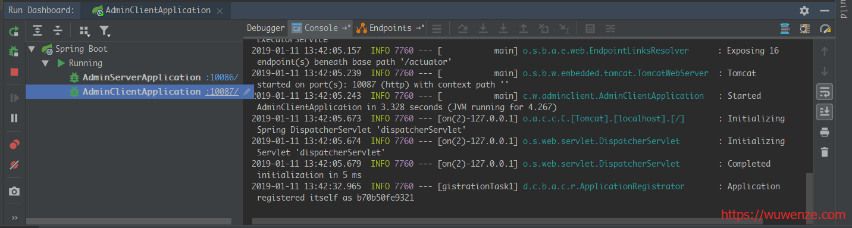Switch to the Endpoints tab

(x=390, y=28)
